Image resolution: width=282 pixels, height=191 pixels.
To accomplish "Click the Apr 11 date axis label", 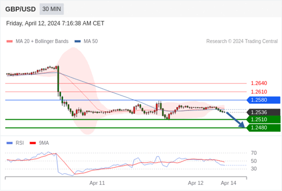I will [97, 183].
